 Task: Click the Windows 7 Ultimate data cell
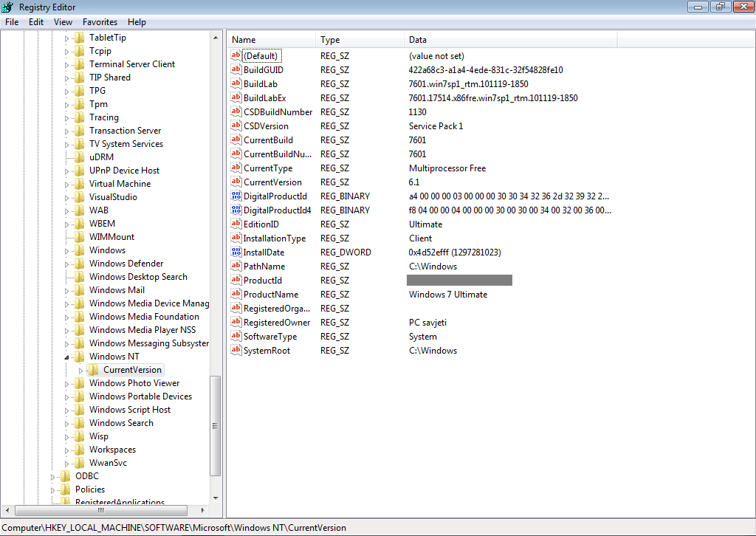click(x=448, y=295)
